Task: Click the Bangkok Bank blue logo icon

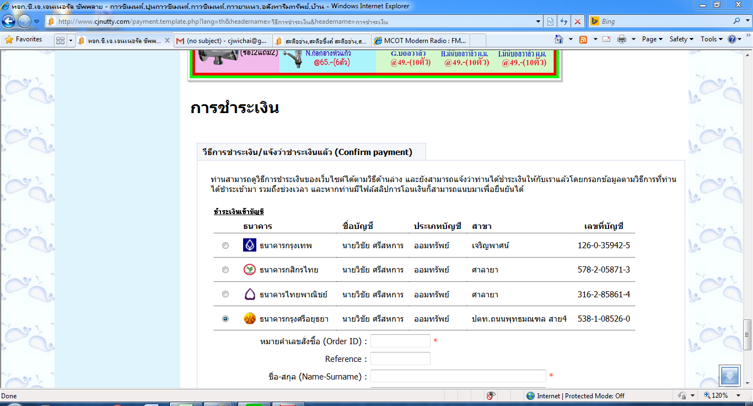Action: pos(250,245)
